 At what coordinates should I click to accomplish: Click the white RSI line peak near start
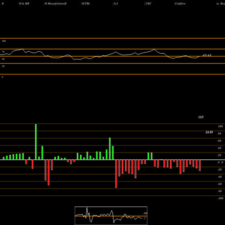pyautogui.click(x=22, y=49)
